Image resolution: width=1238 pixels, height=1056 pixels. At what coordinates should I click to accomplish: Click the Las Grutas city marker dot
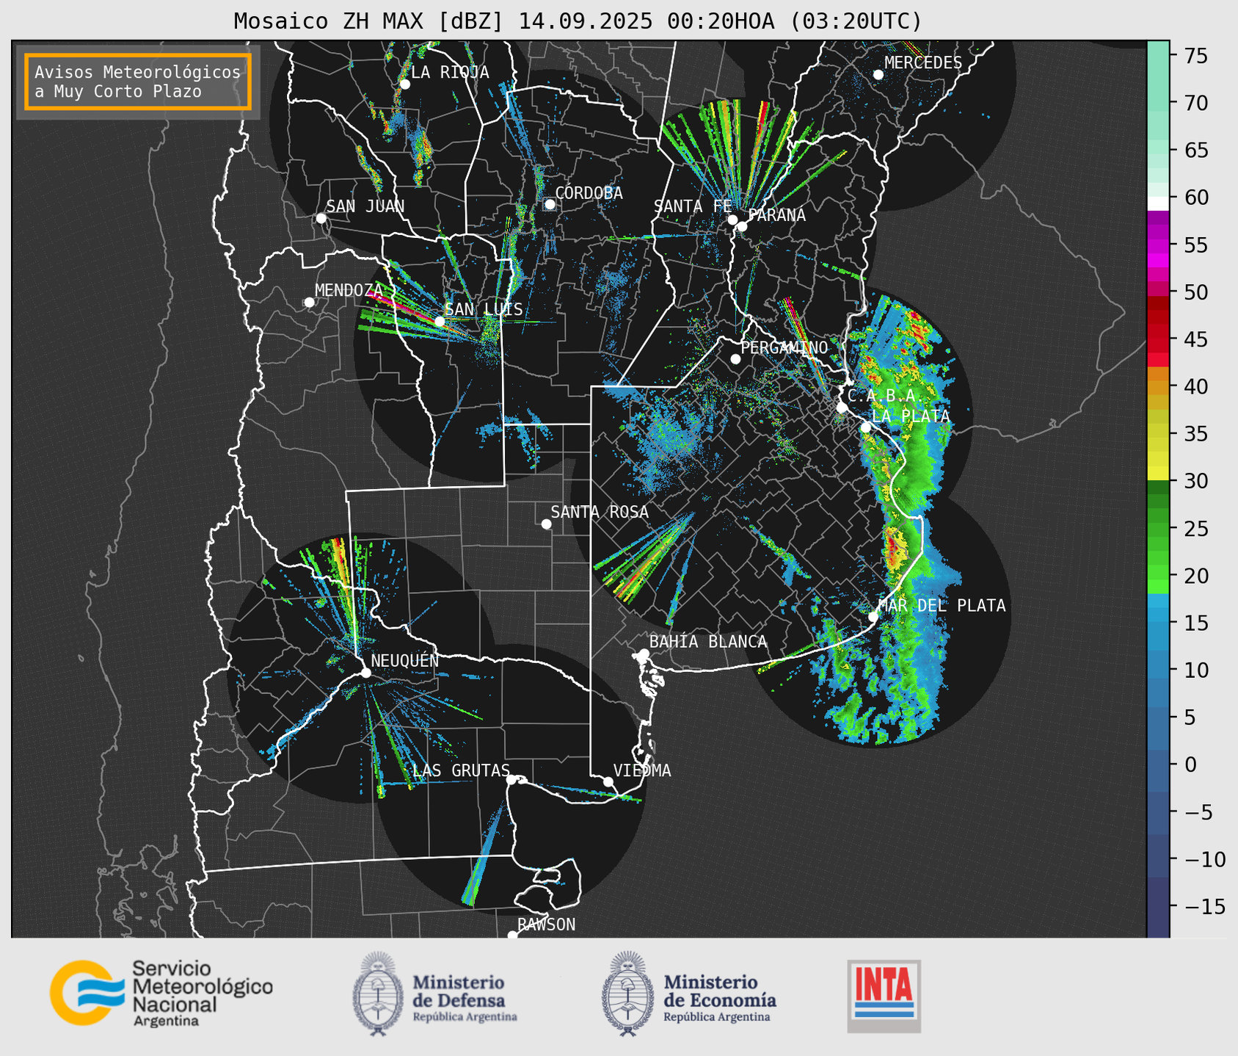(511, 780)
